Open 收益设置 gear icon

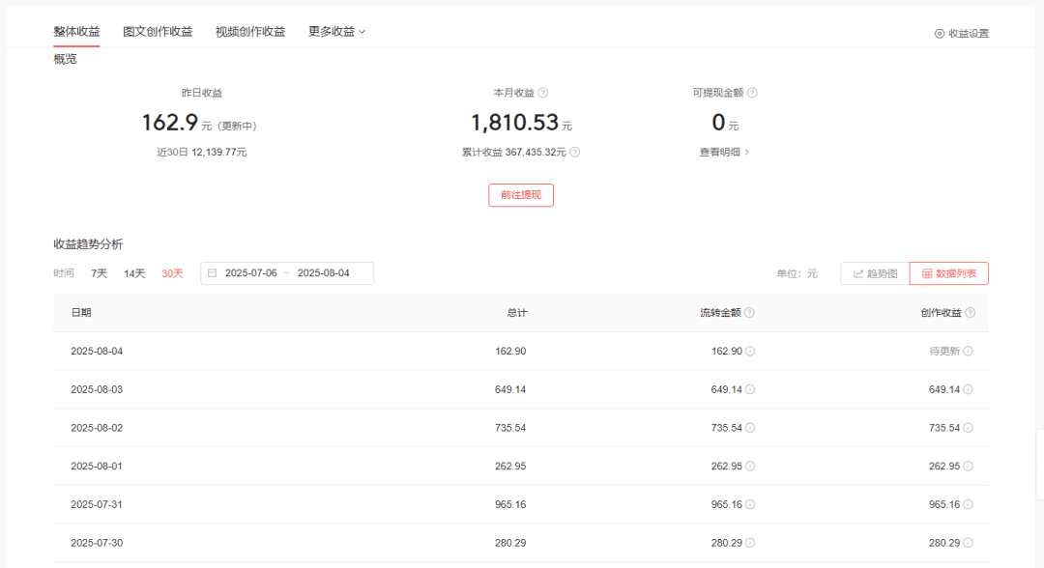(x=940, y=33)
